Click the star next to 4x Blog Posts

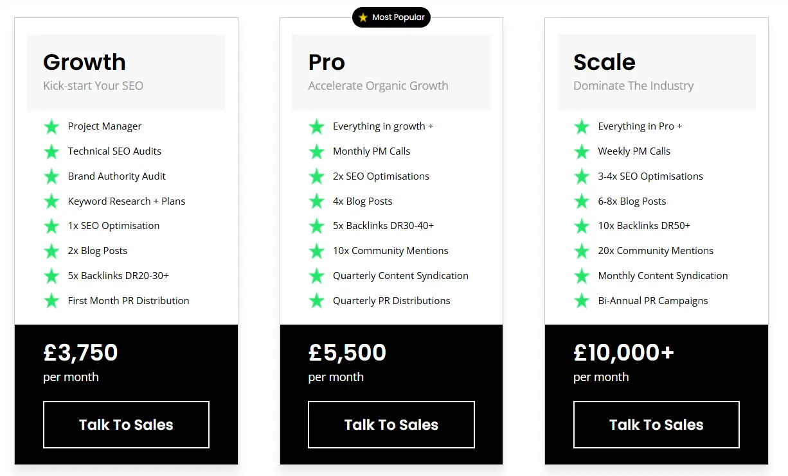point(316,201)
